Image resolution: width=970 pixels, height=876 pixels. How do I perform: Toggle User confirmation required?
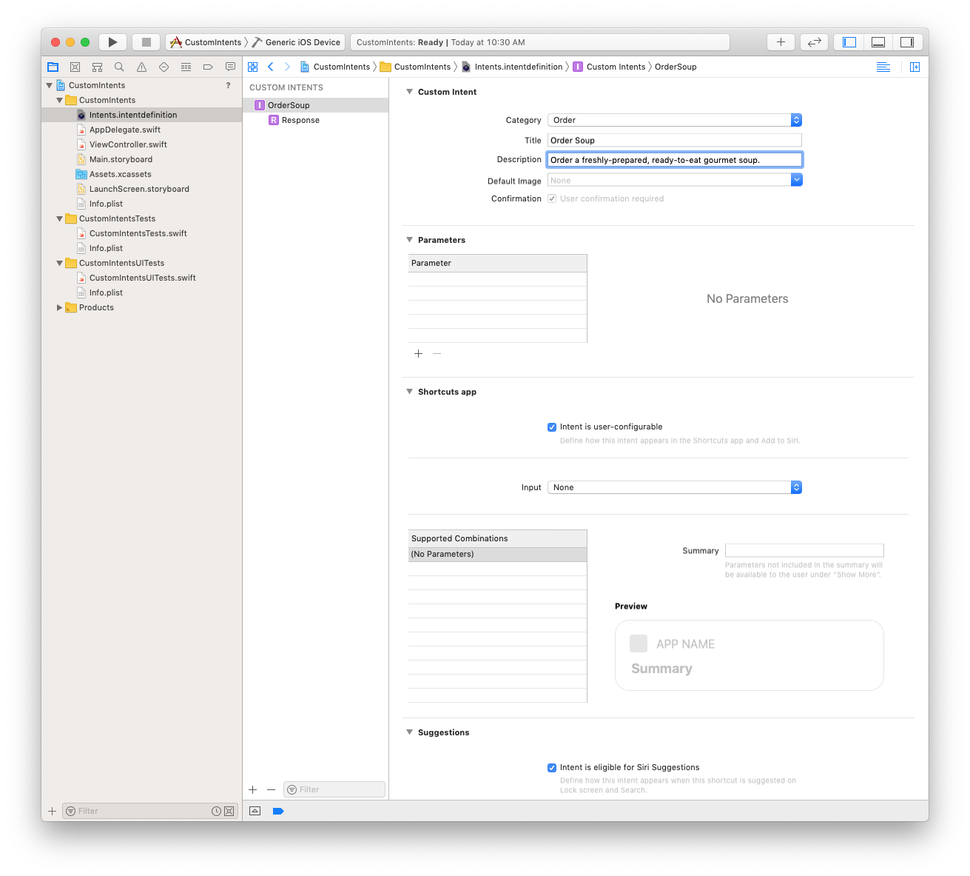(552, 198)
